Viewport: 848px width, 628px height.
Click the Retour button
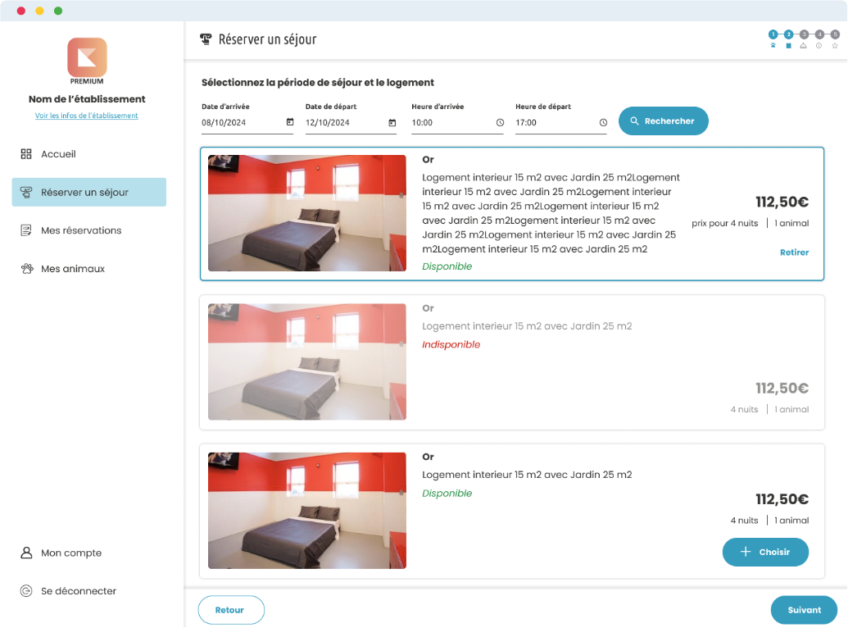point(232,610)
